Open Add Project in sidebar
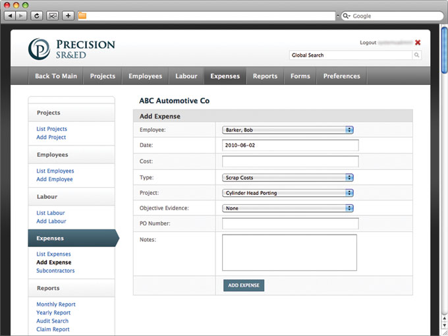Viewport: 448px width, 336px height. (51, 137)
